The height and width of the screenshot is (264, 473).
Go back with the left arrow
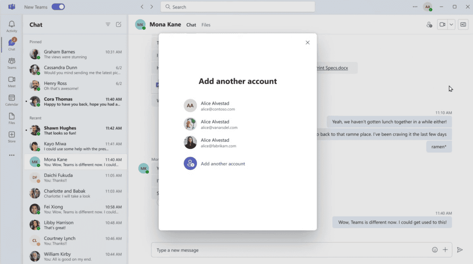coord(142,6)
